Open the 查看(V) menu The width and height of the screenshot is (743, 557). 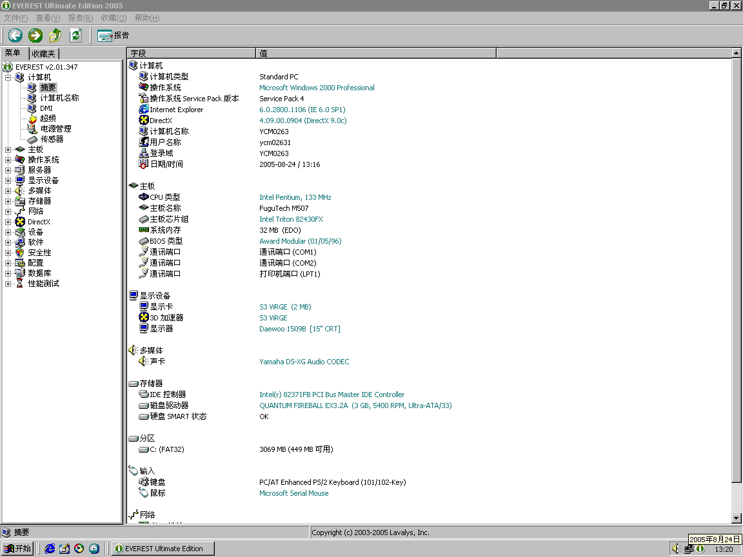pyautogui.click(x=48, y=18)
